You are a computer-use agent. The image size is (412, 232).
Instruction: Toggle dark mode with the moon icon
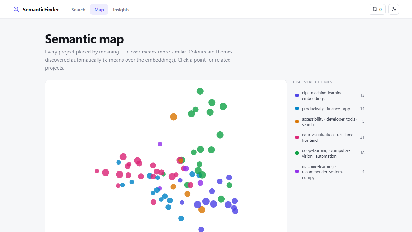[394, 9]
